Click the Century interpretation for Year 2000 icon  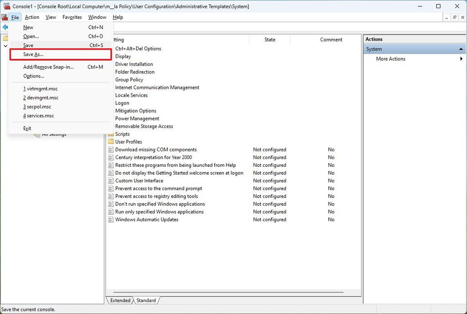click(110, 157)
